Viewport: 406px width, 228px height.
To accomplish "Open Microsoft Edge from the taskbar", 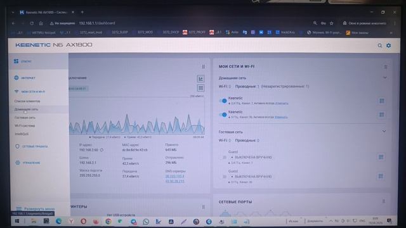I will [x=58, y=221].
